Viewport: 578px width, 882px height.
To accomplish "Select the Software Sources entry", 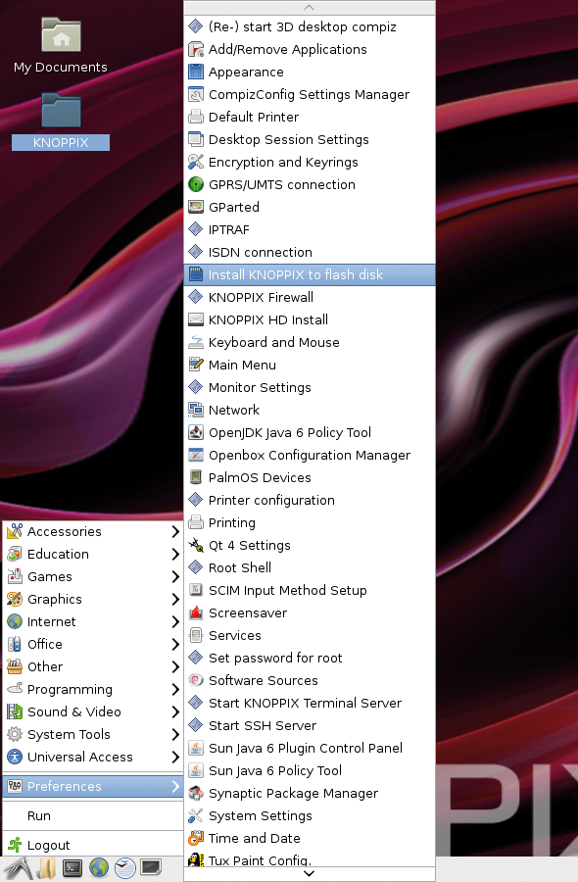I will [x=310, y=680].
